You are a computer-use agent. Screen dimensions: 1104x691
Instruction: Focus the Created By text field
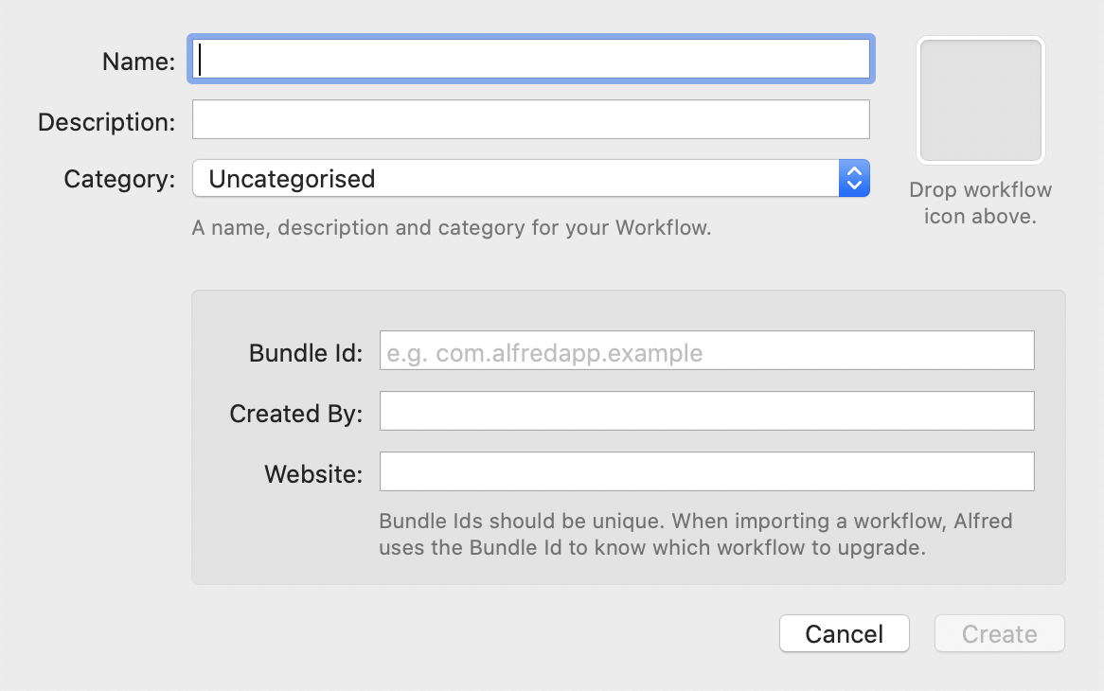pos(707,411)
